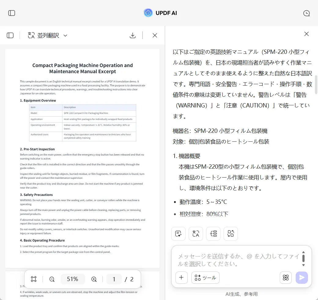The width and height of the screenshot is (318, 300).
Task: Click the translate icon beside 並列翻訳
Action: pos(31,35)
